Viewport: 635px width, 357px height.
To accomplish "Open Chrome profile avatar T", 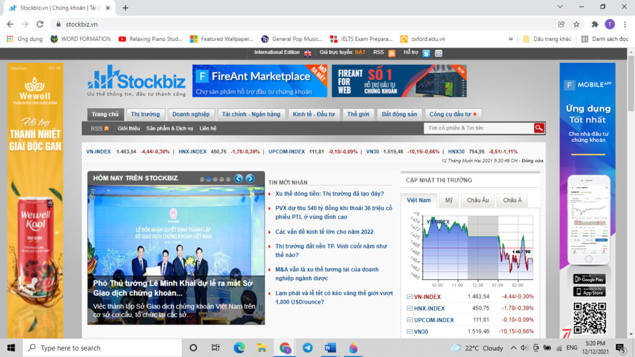I will point(610,24).
